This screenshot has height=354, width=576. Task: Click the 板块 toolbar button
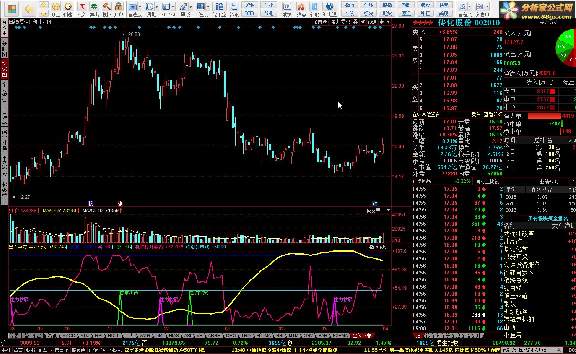point(368,13)
